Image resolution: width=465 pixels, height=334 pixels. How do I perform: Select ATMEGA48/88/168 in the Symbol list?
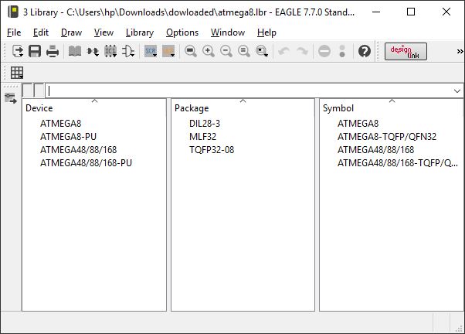pos(375,150)
